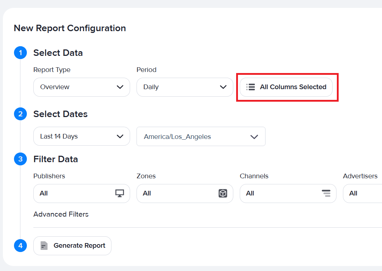Click the step 2 circle badge

(x=20, y=114)
